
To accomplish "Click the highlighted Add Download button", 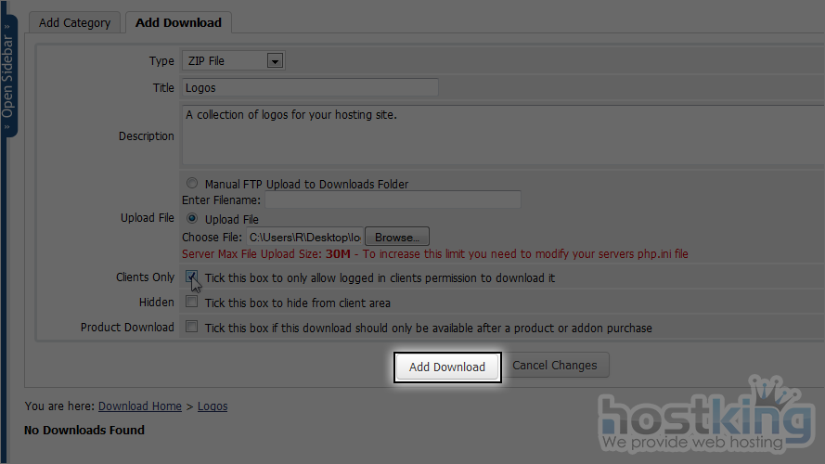I will pos(447,367).
